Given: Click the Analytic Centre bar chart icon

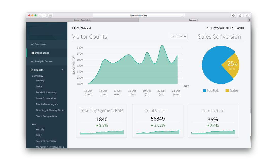Looking at the screenshot, I should 32,61.
